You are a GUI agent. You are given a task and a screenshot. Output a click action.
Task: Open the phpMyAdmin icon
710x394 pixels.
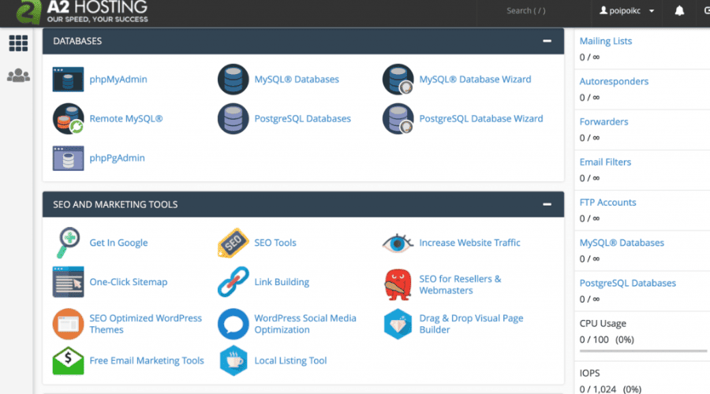coord(68,80)
